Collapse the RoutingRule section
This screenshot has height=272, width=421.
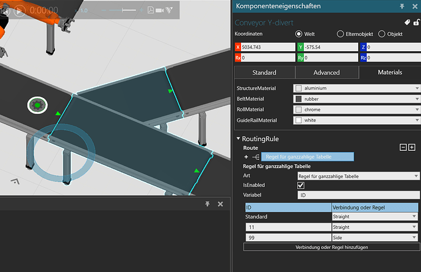(238, 138)
